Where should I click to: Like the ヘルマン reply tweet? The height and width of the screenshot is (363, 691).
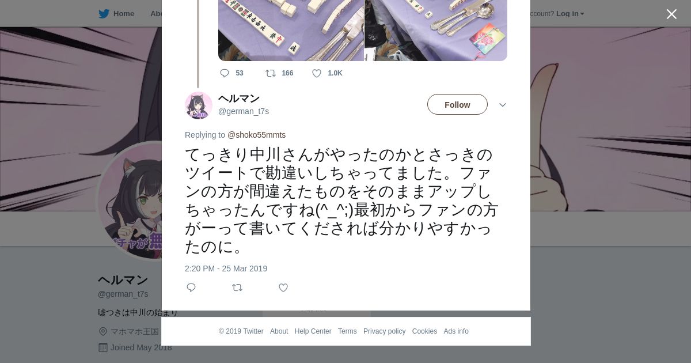pos(283,288)
